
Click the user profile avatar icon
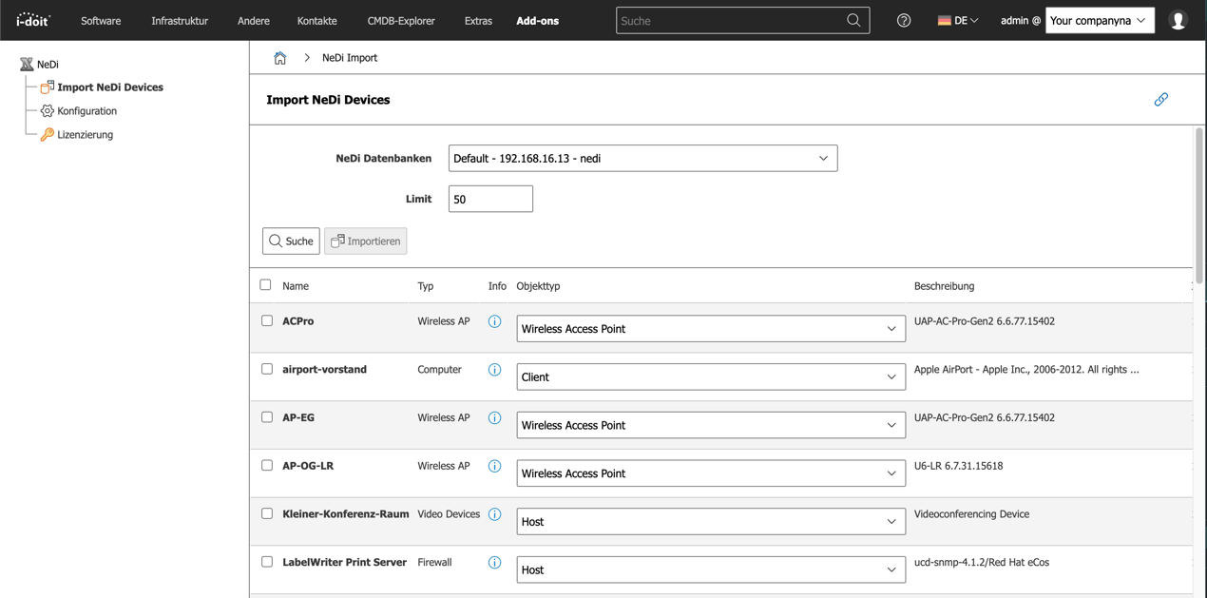[1178, 20]
